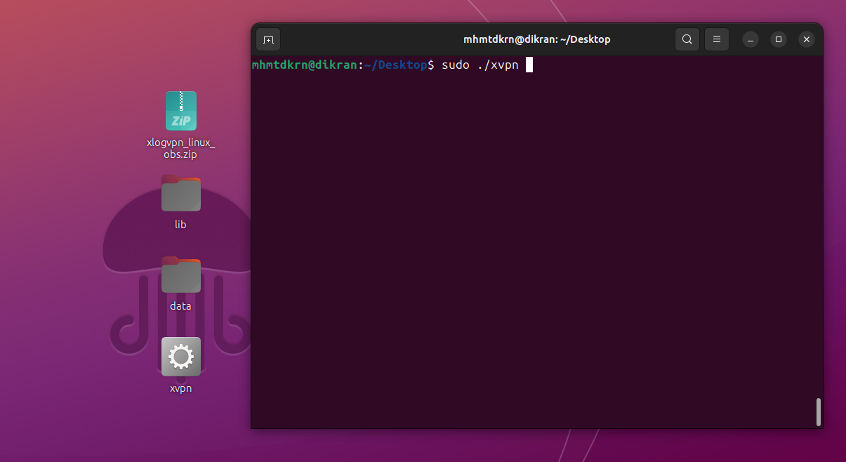The image size is (846, 462).
Task: Click the terminal search magnifier icon
Action: pyautogui.click(x=687, y=39)
